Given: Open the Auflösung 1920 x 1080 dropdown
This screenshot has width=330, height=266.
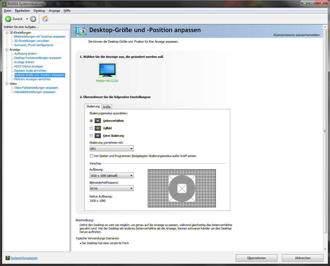Looking at the screenshot, I should tap(112, 176).
